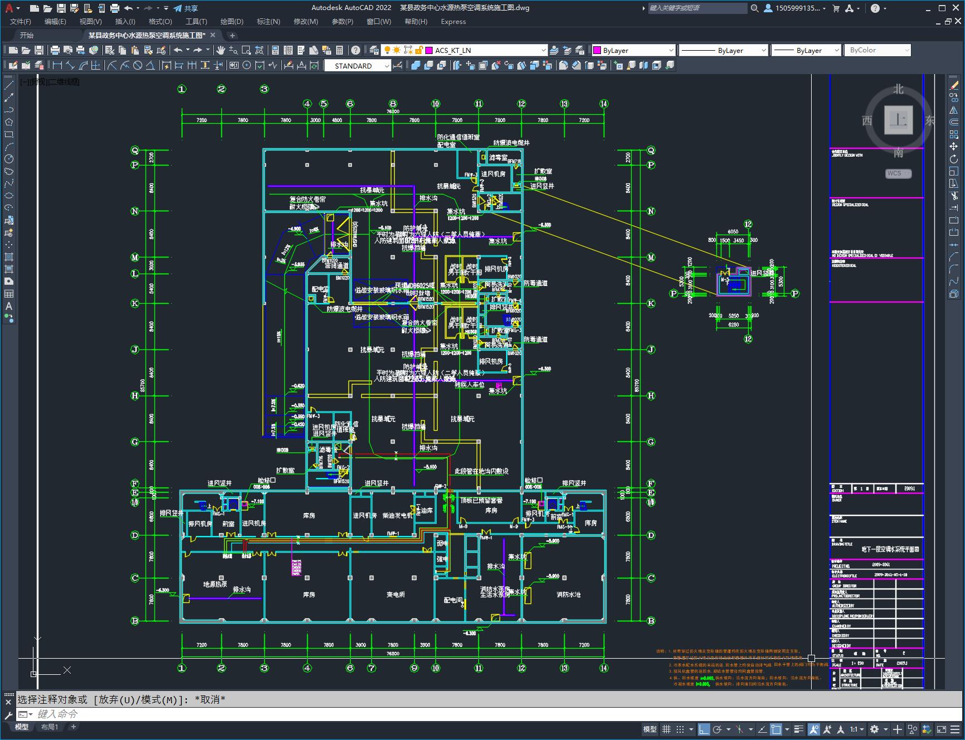Open the Express menu

click(x=453, y=22)
